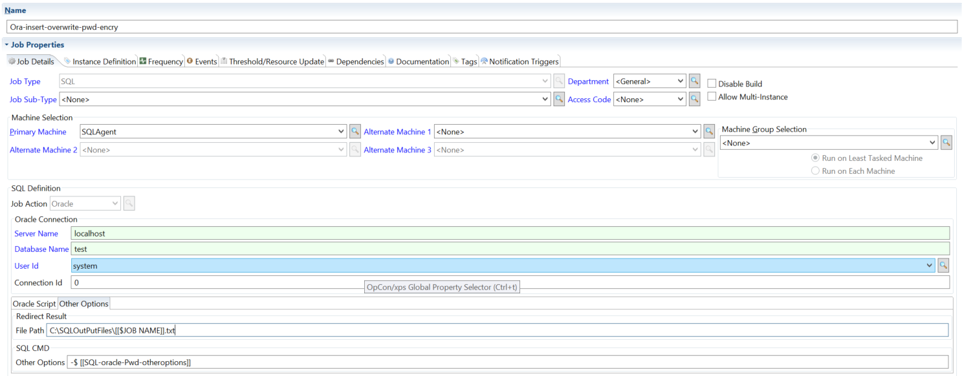Image resolution: width=962 pixels, height=376 pixels.
Task: Click the Primary Machine label link
Action: (38, 132)
